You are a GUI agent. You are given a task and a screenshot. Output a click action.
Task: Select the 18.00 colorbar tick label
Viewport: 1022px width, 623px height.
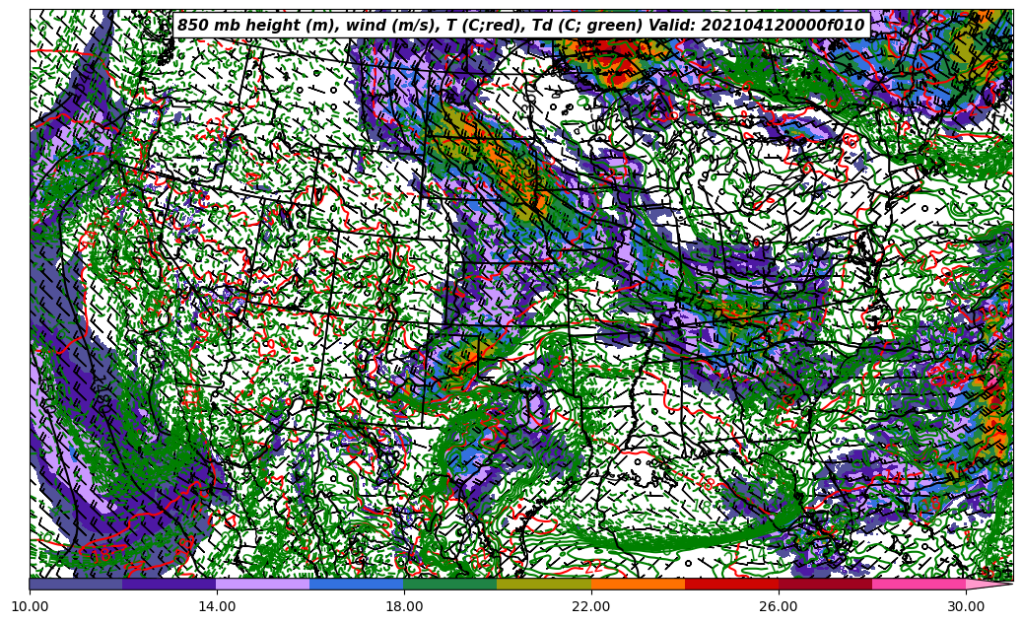[x=404, y=606]
